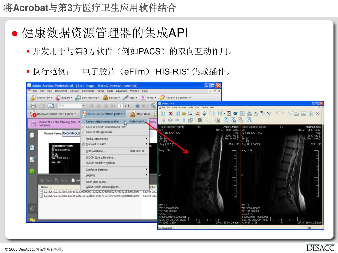Open the Media Interchange submenu
The height and width of the screenshot is (253, 338).
point(115,139)
